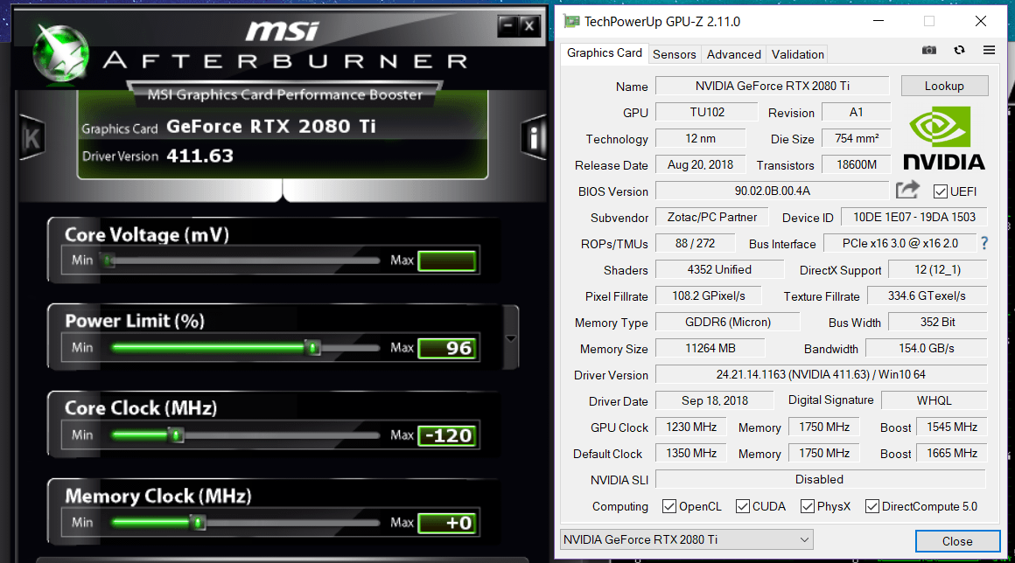Toggle the DirectCompute 5.0 checkbox
1015x563 pixels.
tap(872, 506)
